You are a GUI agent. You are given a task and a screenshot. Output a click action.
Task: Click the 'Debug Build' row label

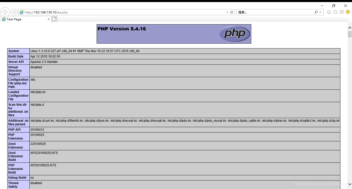17,178
